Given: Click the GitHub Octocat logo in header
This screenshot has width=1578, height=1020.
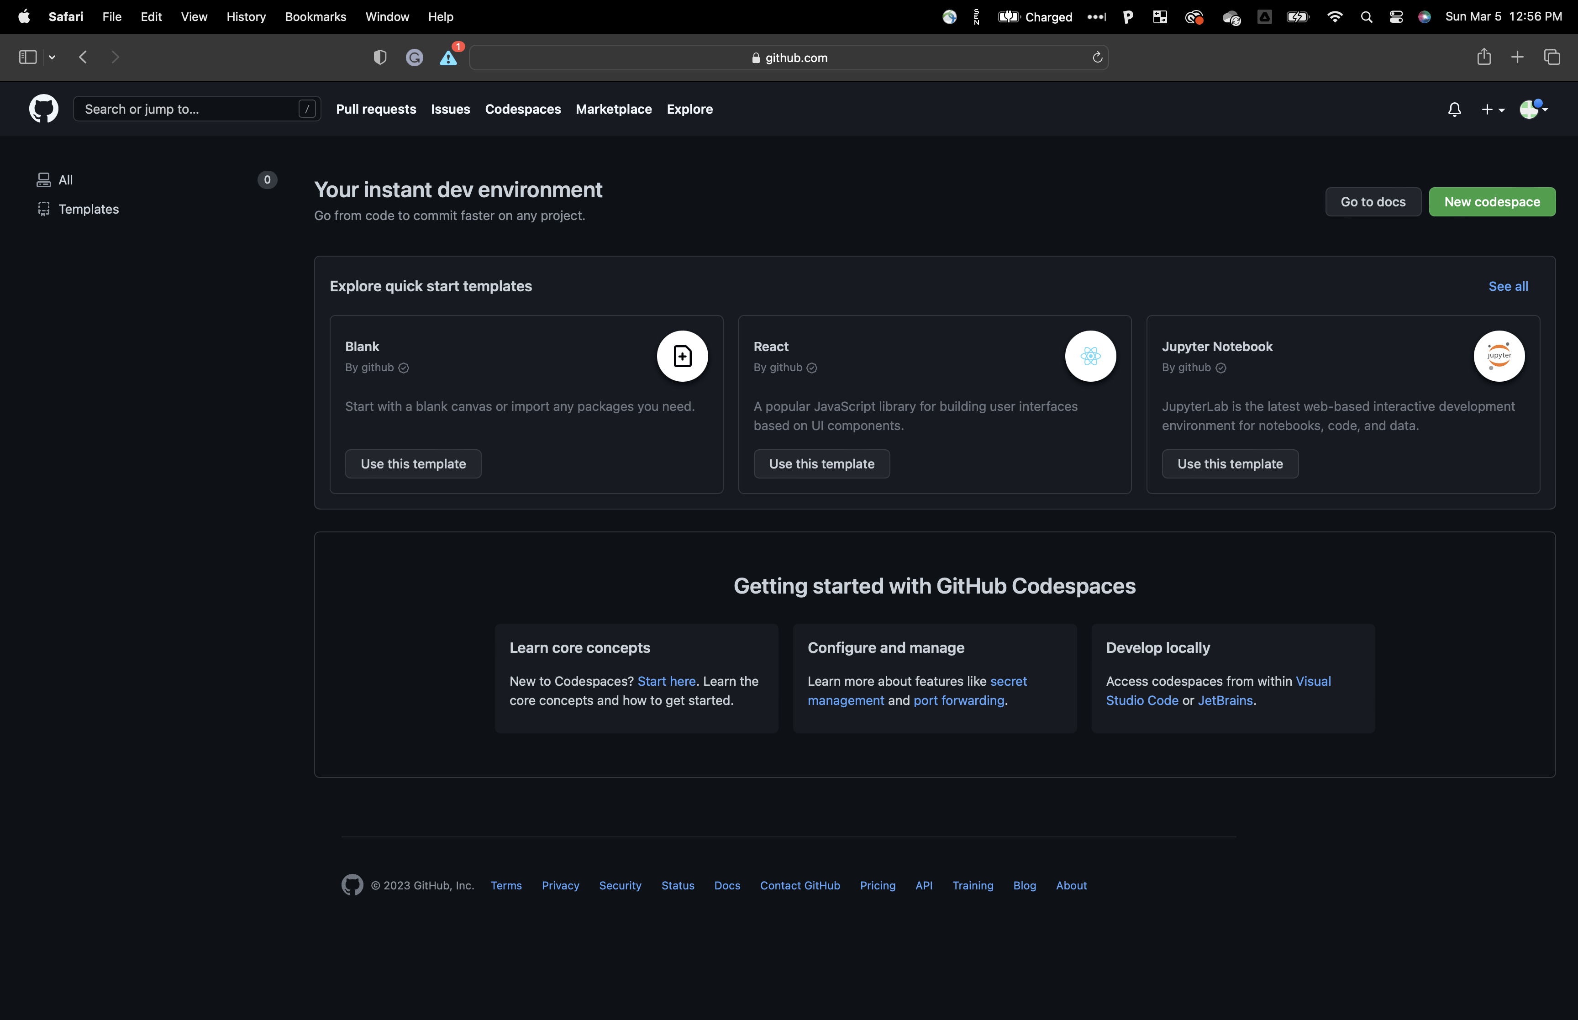Looking at the screenshot, I should click(44, 109).
